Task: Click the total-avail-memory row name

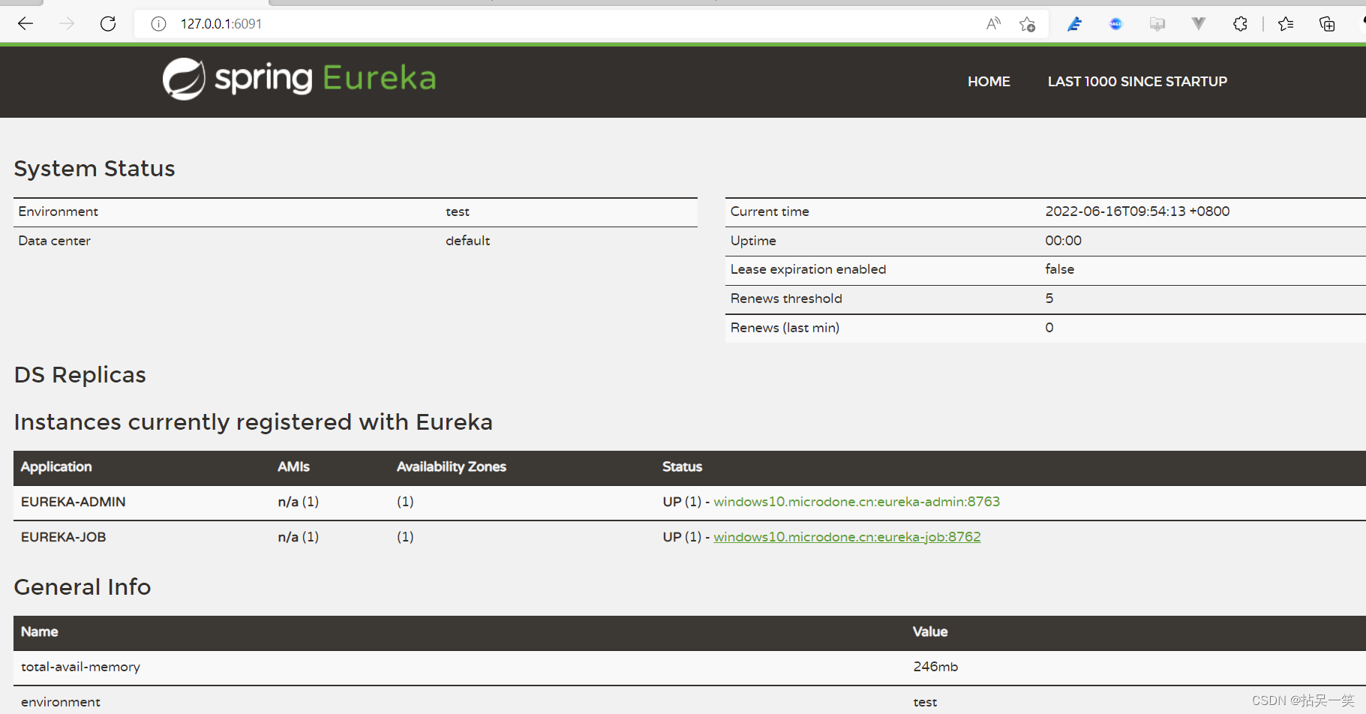Action: pos(80,667)
